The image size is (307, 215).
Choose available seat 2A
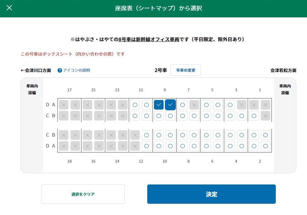(x=266, y=146)
